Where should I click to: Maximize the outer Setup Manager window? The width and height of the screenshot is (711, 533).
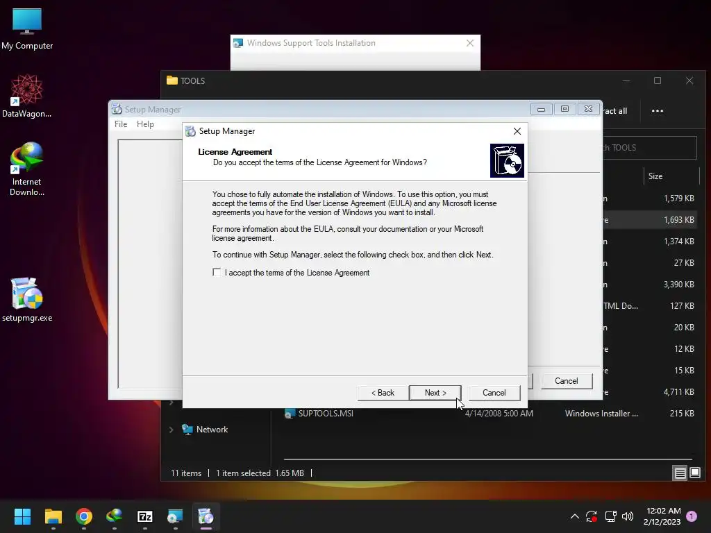[x=564, y=109]
